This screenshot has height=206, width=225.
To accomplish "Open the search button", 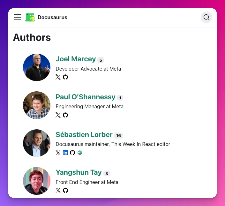I will pos(206,17).
